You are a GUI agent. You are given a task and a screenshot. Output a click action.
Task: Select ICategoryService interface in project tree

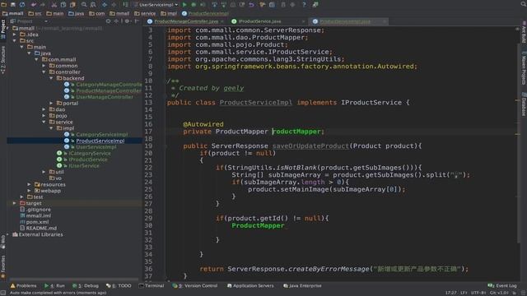click(x=90, y=153)
